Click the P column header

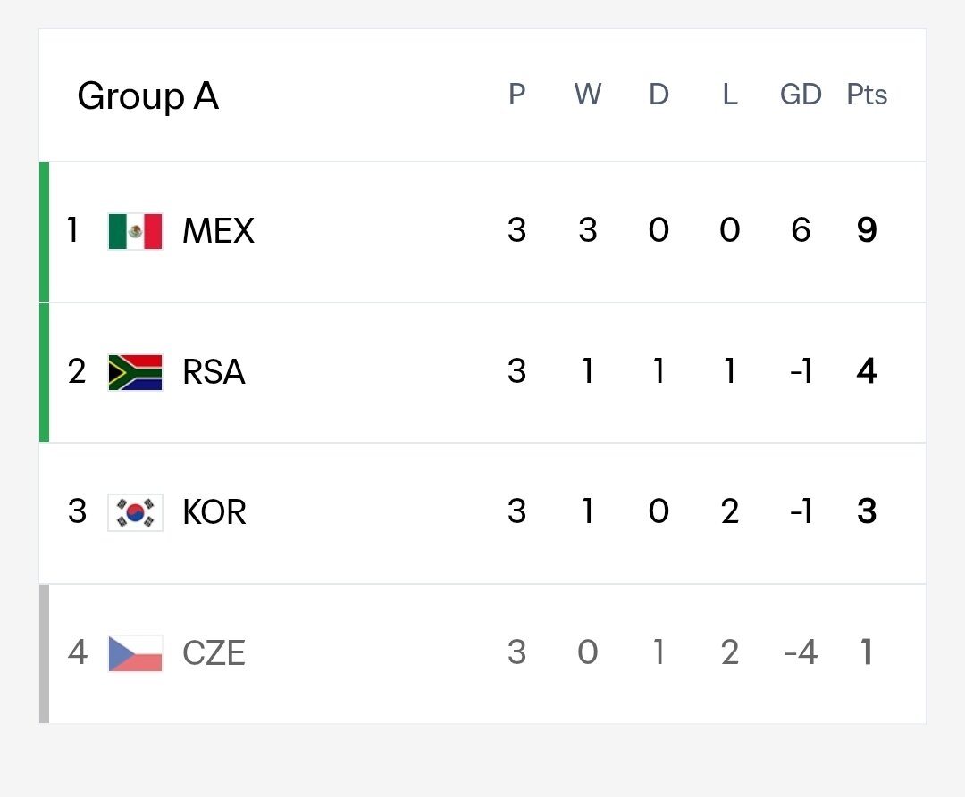coord(517,95)
